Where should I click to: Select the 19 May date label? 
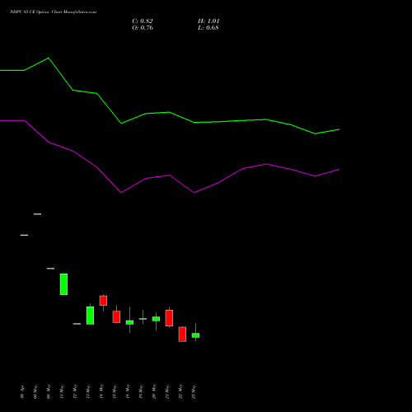click(x=141, y=392)
